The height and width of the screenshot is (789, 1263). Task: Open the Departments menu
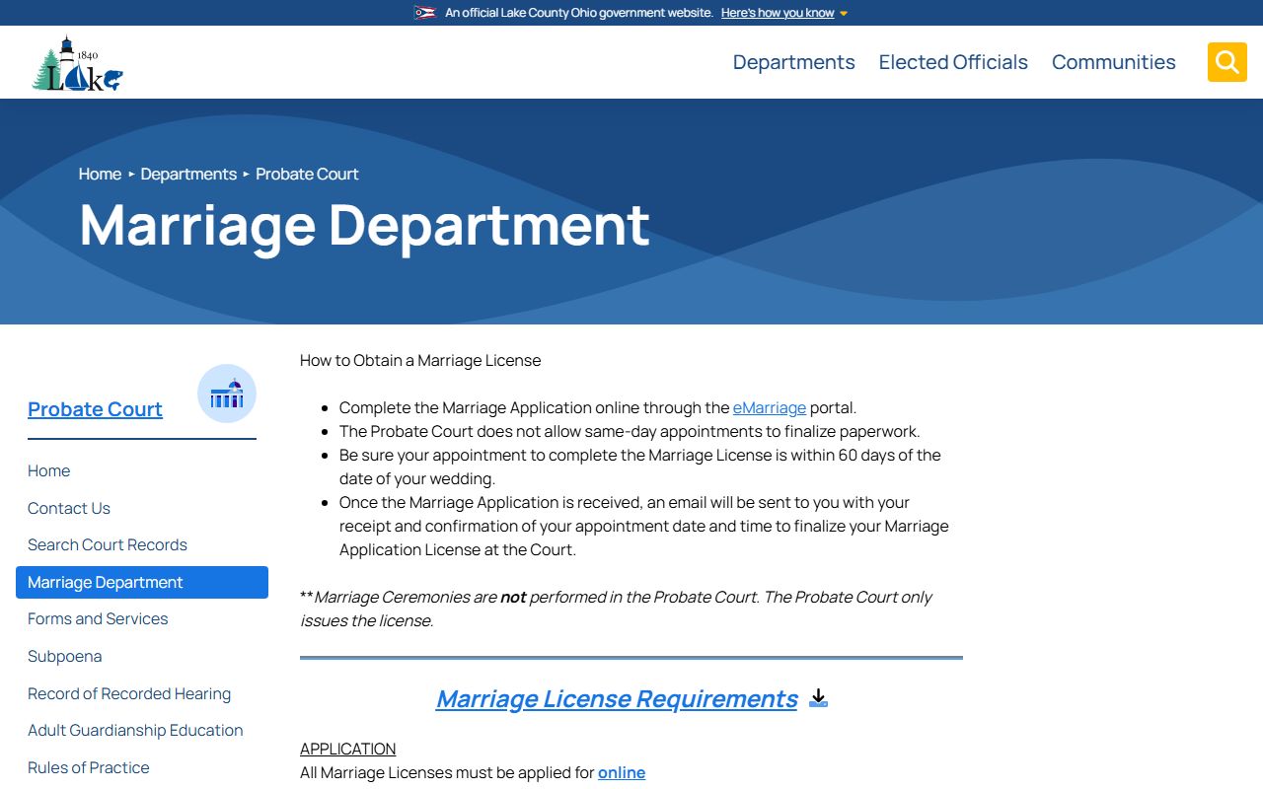click(793, 62)
